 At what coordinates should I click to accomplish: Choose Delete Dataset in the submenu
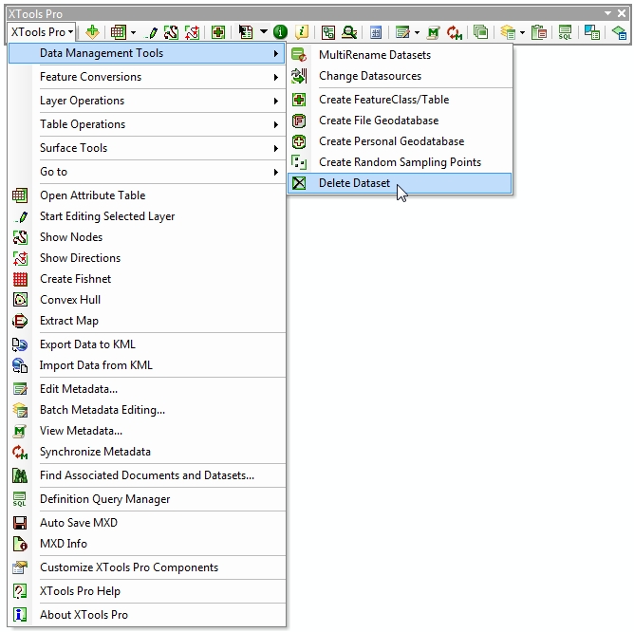400,183
